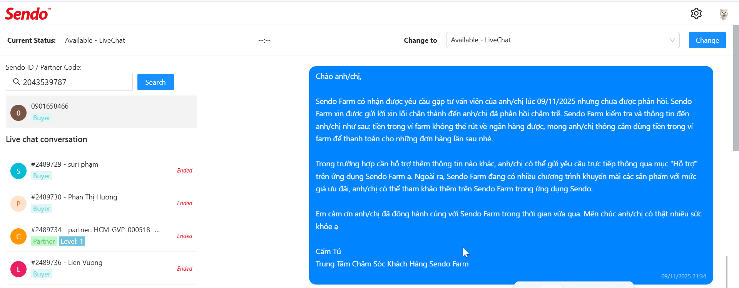739x288 pixels.
Task: Click the pink 'L' avatar of Lien Vuong
Action: click(x=18, y=269)
